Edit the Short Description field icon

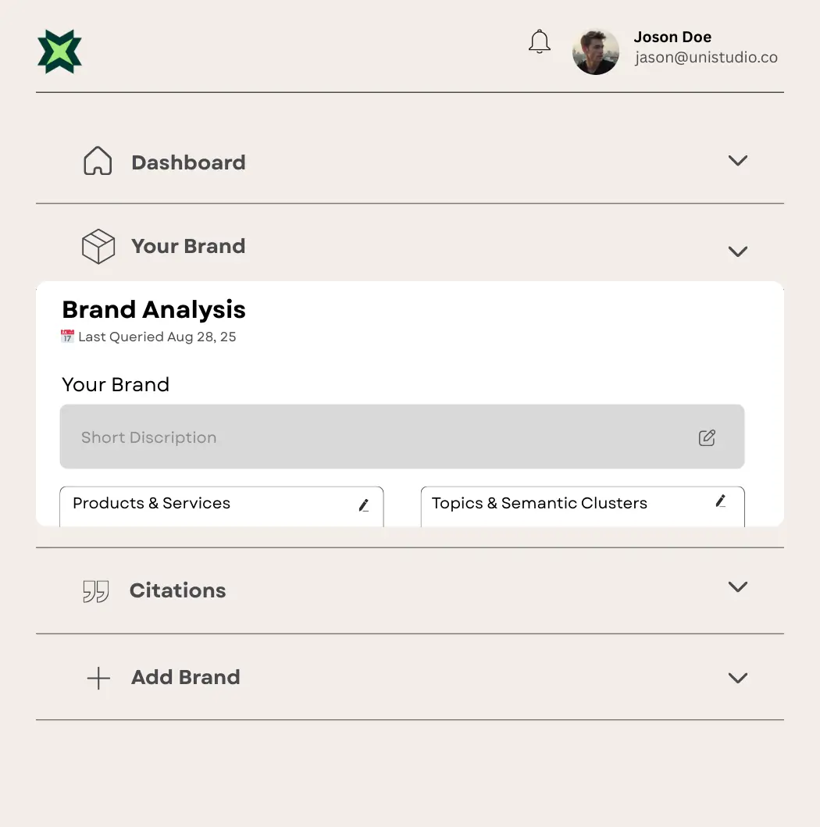[707, 437]
